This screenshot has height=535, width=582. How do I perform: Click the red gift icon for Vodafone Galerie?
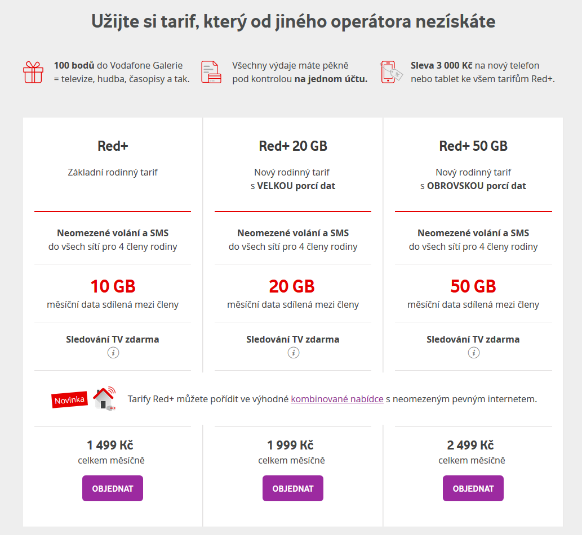(x=33, y=73)
